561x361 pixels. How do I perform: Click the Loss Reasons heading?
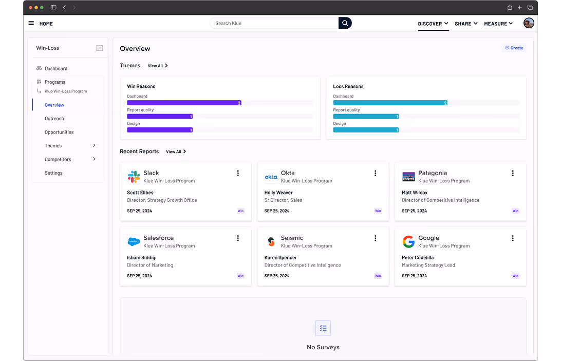[348, 86]
